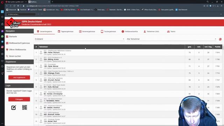Click the red Einloggen button

tap(19, 99)
